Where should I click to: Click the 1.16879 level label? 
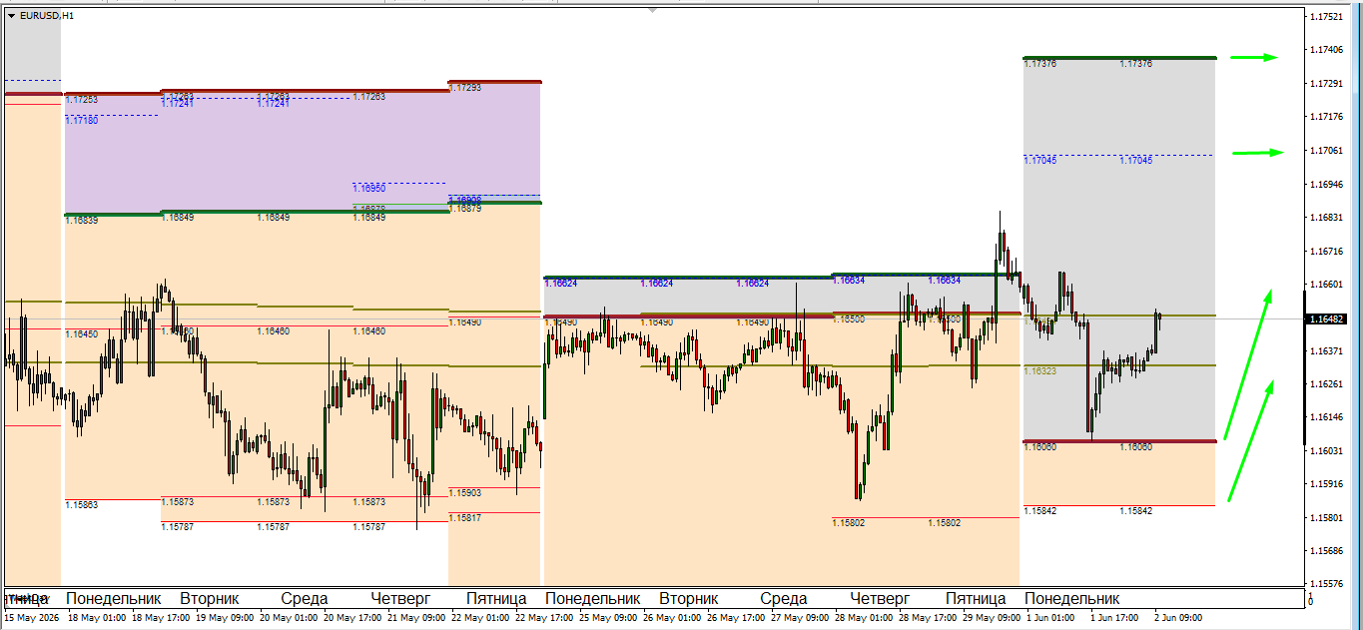[x=465, y=209]
